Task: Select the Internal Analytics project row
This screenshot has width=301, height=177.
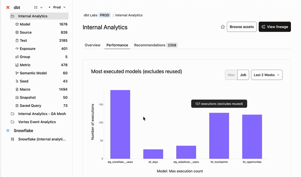Action: pos(39,16)
